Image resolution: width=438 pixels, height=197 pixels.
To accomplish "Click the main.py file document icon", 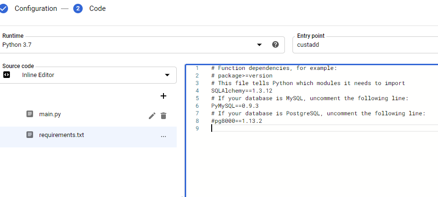I will 30,114.
